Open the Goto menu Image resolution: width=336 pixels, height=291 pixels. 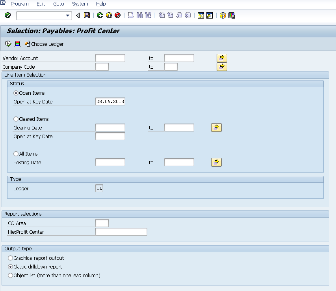coord(59,4)
